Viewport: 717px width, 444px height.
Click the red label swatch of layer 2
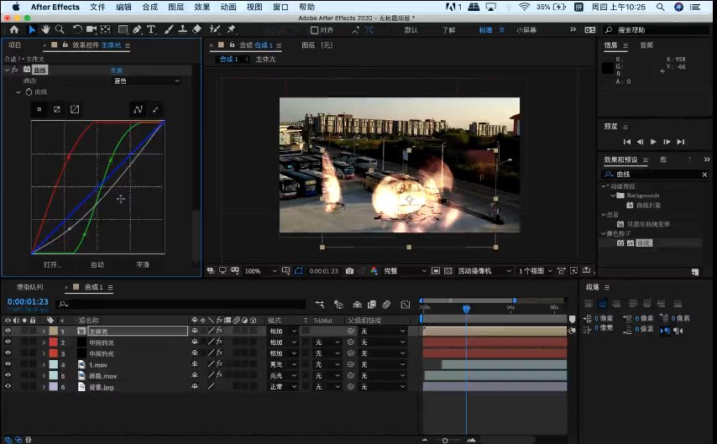click(x=53, y=342)
